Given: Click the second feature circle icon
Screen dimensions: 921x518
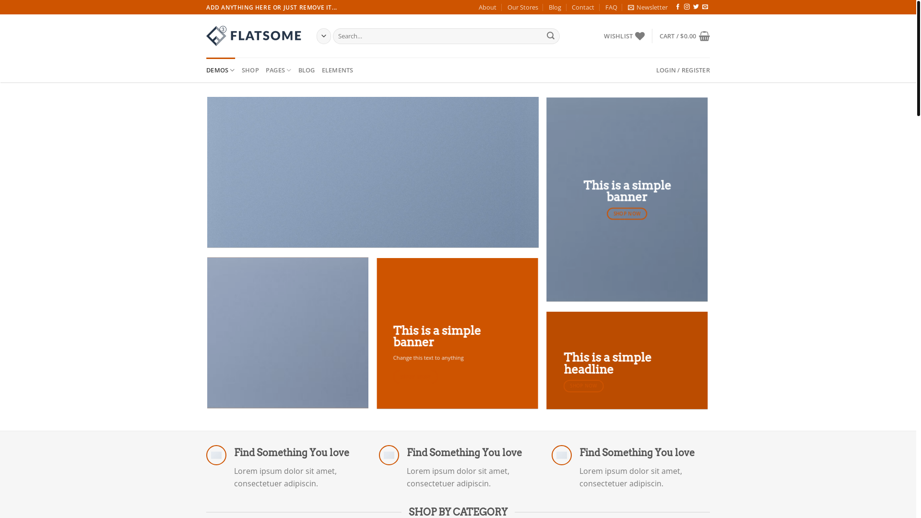Looking at the screenshot, I should 389,455.
